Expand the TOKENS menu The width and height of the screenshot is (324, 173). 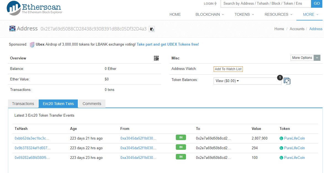(244, 14)
